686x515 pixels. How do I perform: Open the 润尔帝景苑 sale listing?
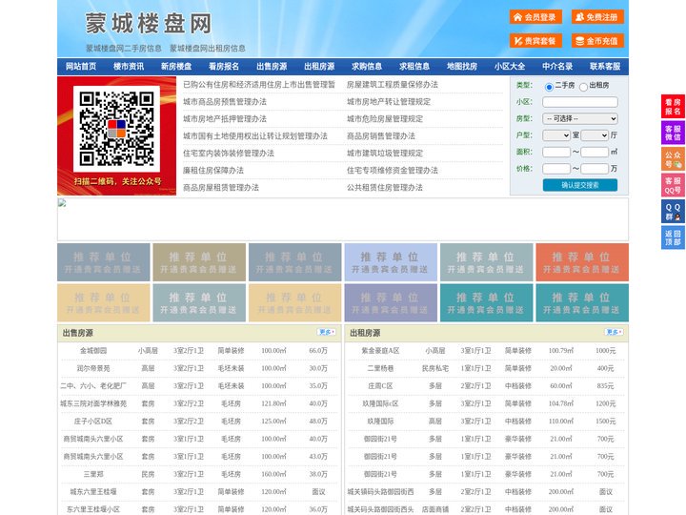pos(93,368)
